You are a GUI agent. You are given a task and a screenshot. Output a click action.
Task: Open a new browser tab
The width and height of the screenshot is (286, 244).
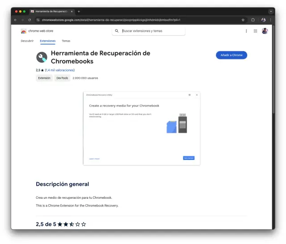[79, 11]
